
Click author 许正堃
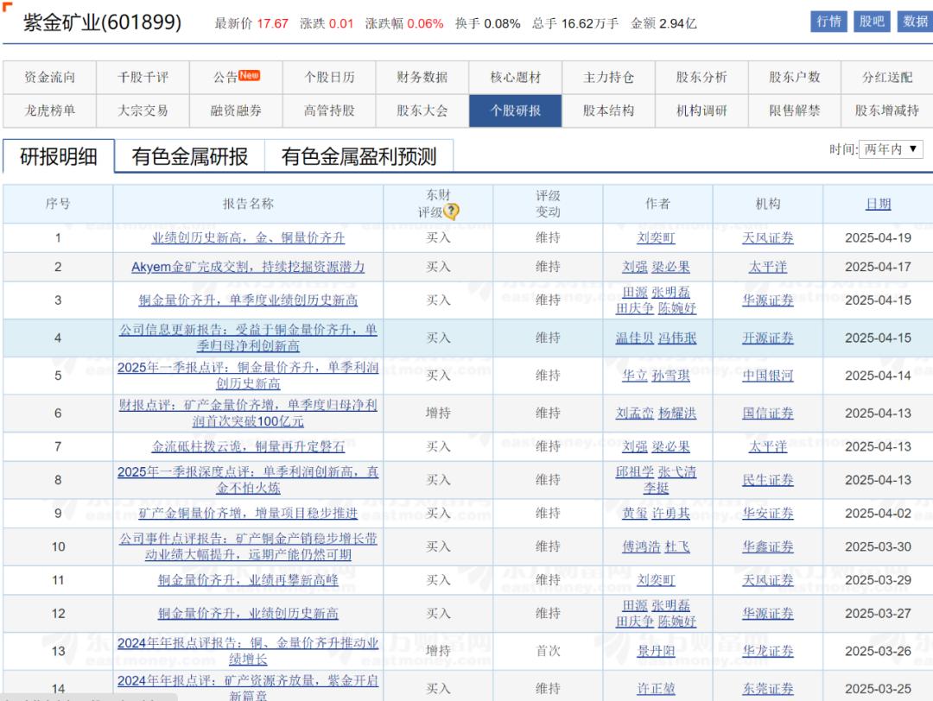tap(656, 689)
